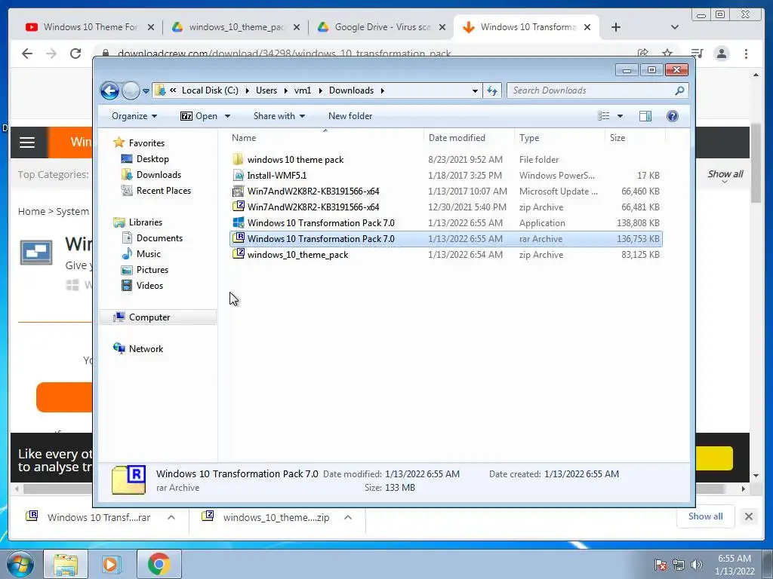Open media player from taskbar
Viewport: 773px width, 579px height.
[112, 564]
